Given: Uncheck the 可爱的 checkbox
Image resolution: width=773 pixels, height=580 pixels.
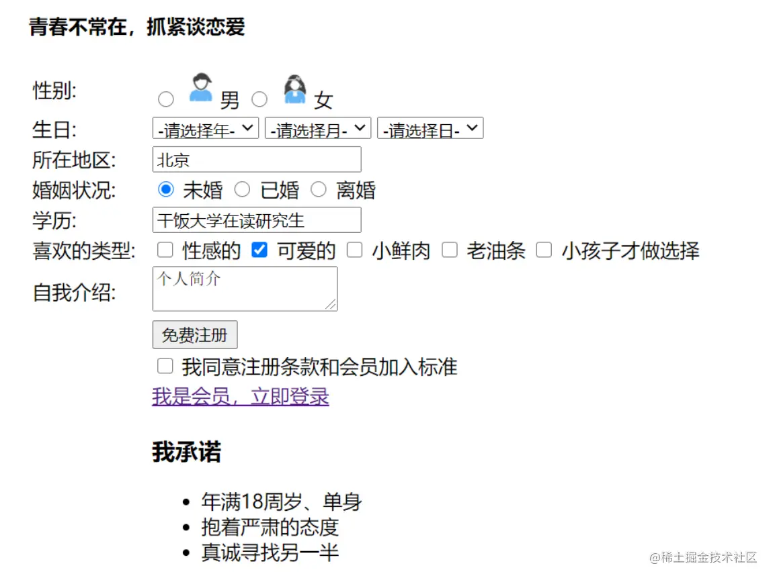Looking at the screenshot, I should [x=259, y=250].
